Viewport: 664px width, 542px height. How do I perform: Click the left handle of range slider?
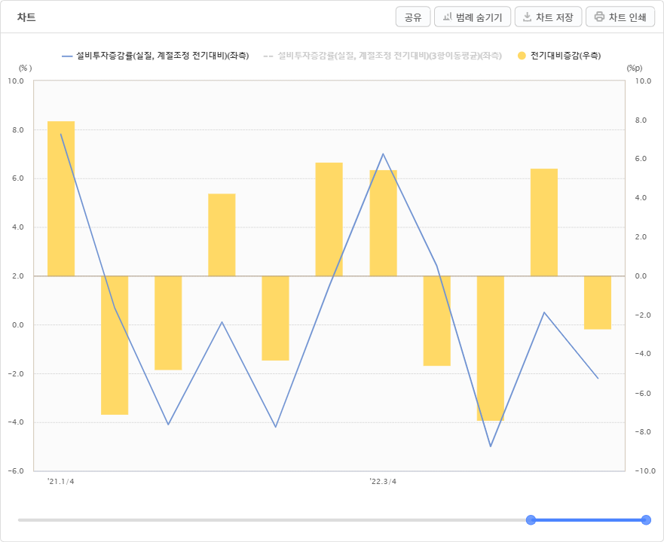[531, 520]
